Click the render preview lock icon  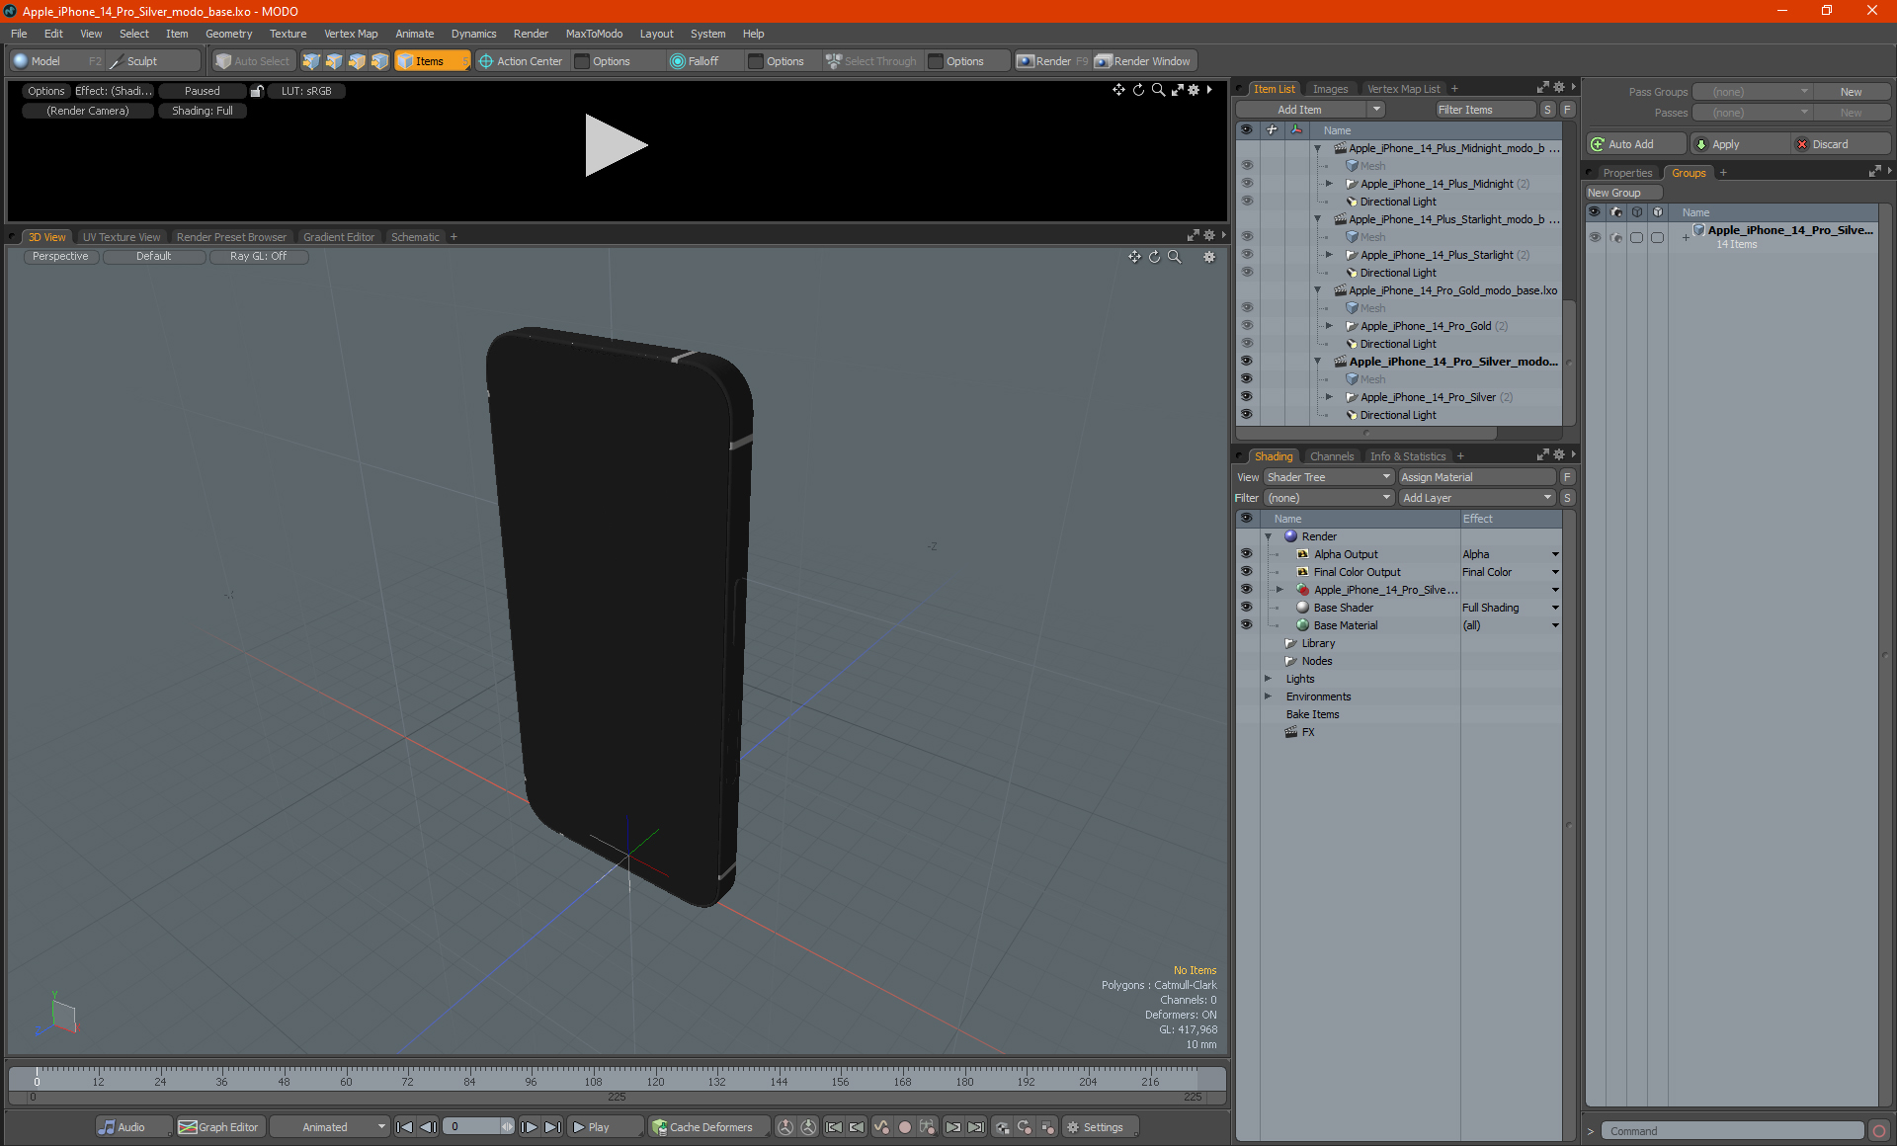257,91
